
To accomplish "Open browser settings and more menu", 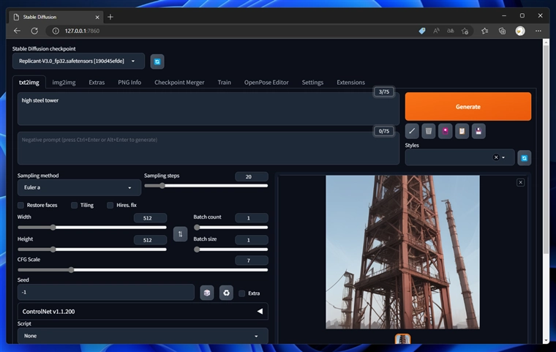I will pos(538,31).
